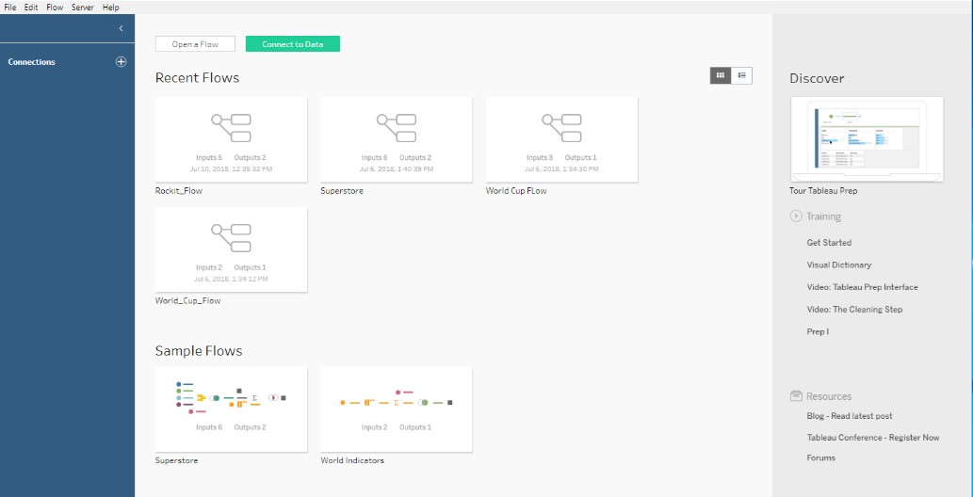This screenshot has height=497, width=973.
Task: Open the Prep I training link
Action: [x=818, y=332]
